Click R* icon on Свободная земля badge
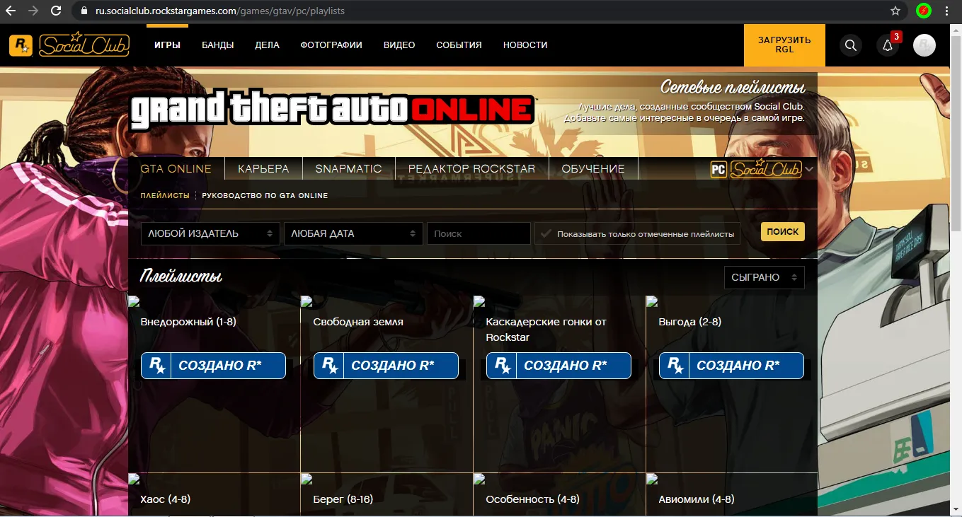The width and height of the screenshot is (962, 517). coord(328,366)
